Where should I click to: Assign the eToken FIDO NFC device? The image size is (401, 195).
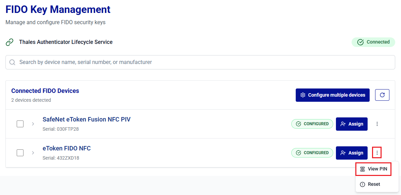352,153
